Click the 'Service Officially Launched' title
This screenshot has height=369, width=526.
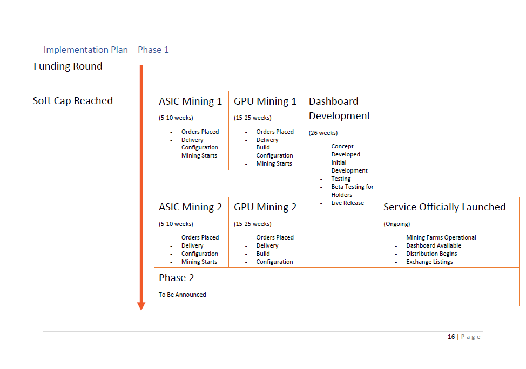[x=444, y=207]
